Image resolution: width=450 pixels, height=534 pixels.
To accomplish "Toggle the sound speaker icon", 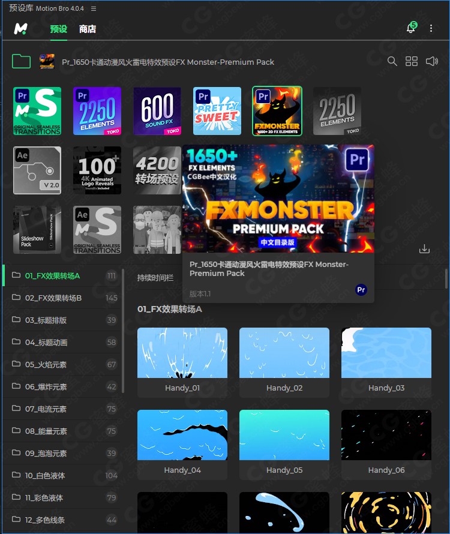I will [x=431, y=61].
